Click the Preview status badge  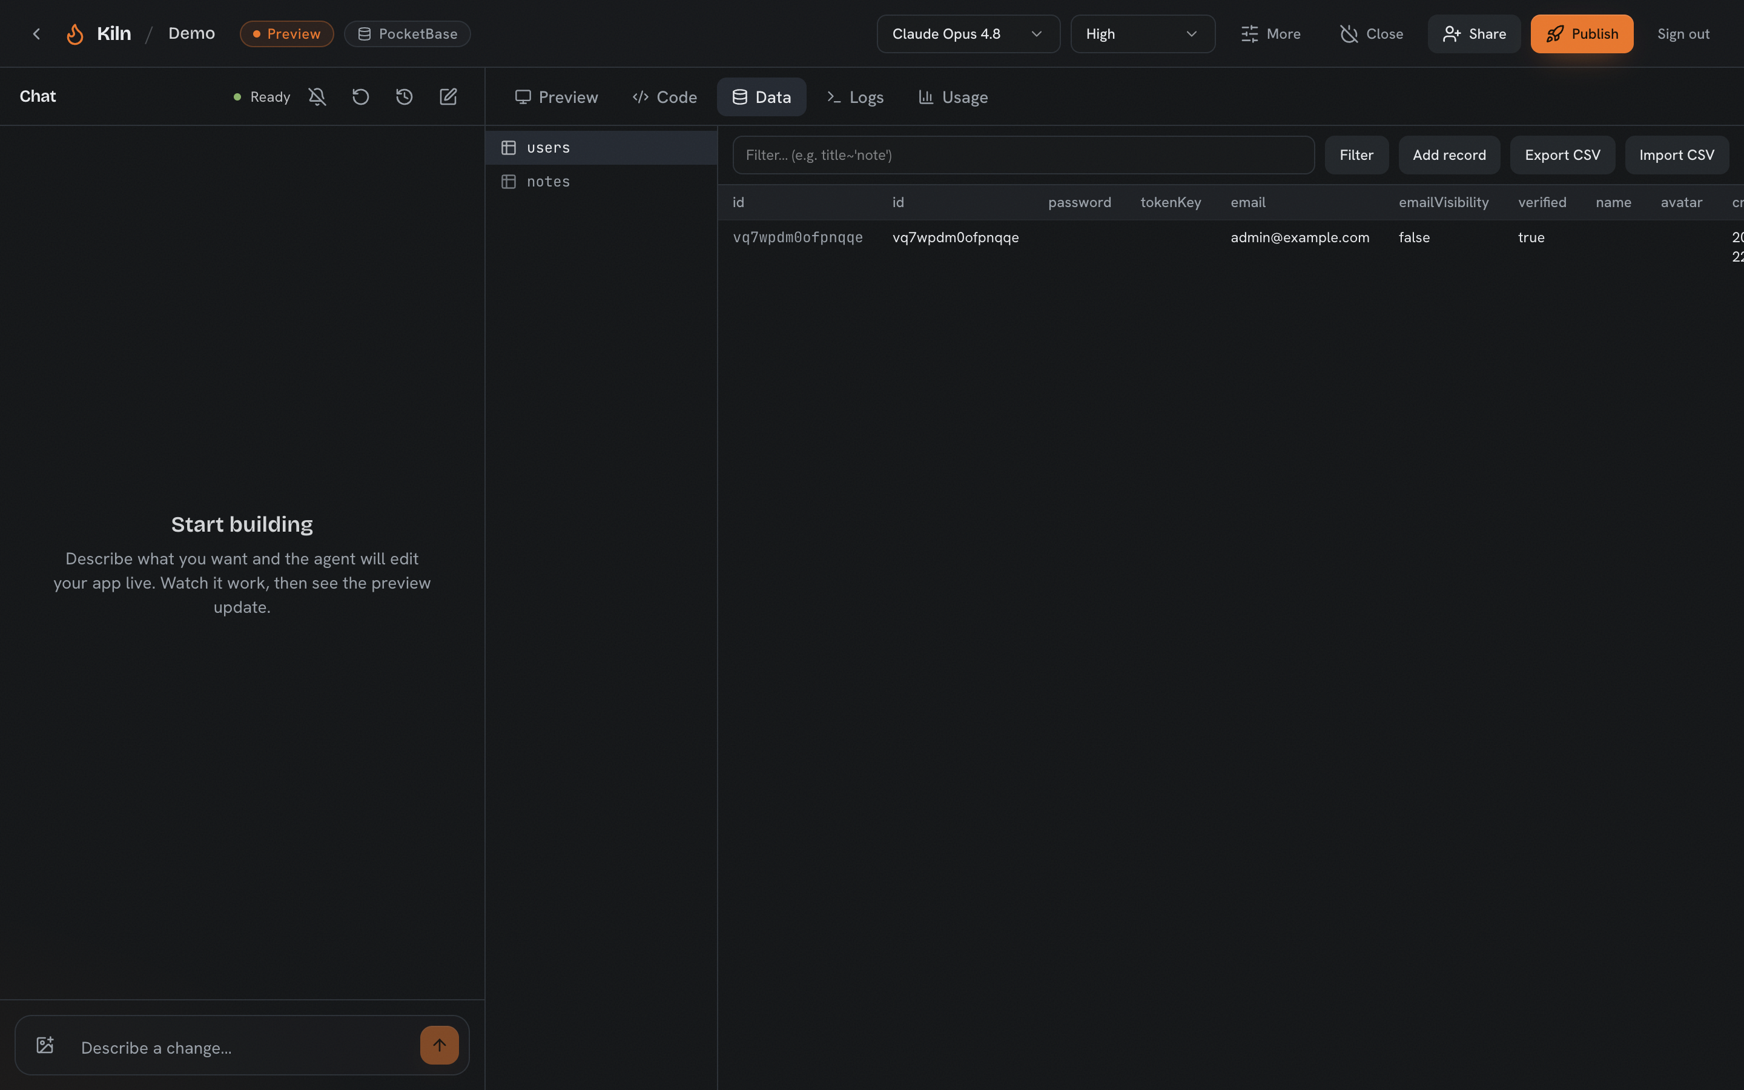tap(286, 34)
